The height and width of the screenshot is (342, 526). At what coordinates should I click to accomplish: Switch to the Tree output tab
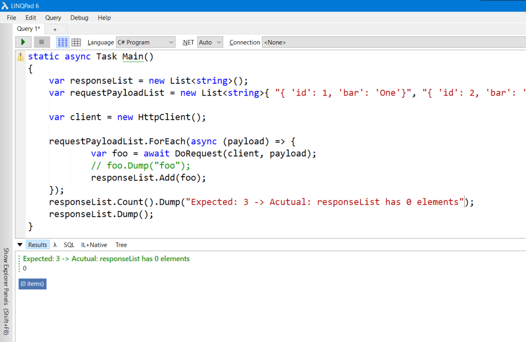coord(121,245)
